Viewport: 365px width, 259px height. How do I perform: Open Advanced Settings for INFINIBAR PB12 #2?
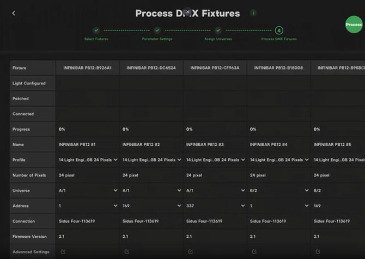126,252
